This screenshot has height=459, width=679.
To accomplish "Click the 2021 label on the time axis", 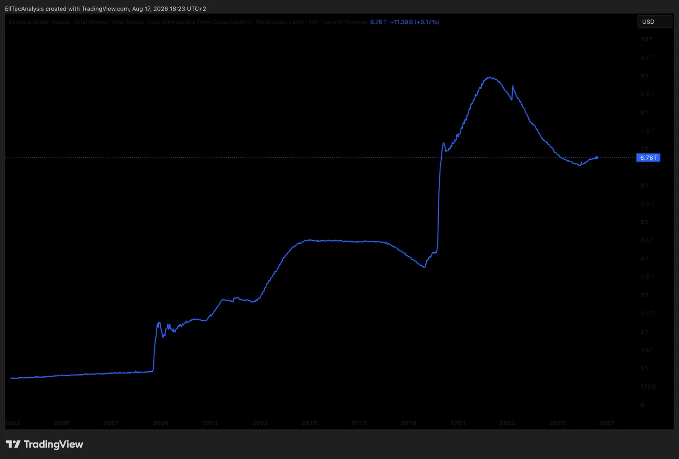I will point(458,423).
